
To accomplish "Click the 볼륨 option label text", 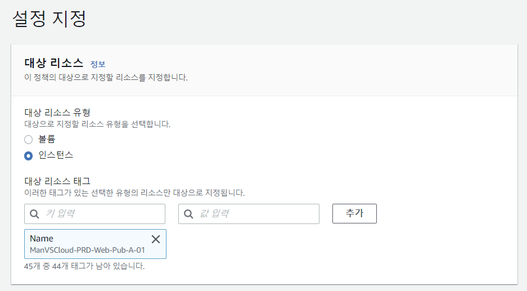I will (47, 139).
